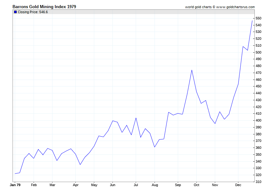The height and width of the screenshot is (193, 267).
Task: Click the 550 y-axis value label
Action: 258,18
